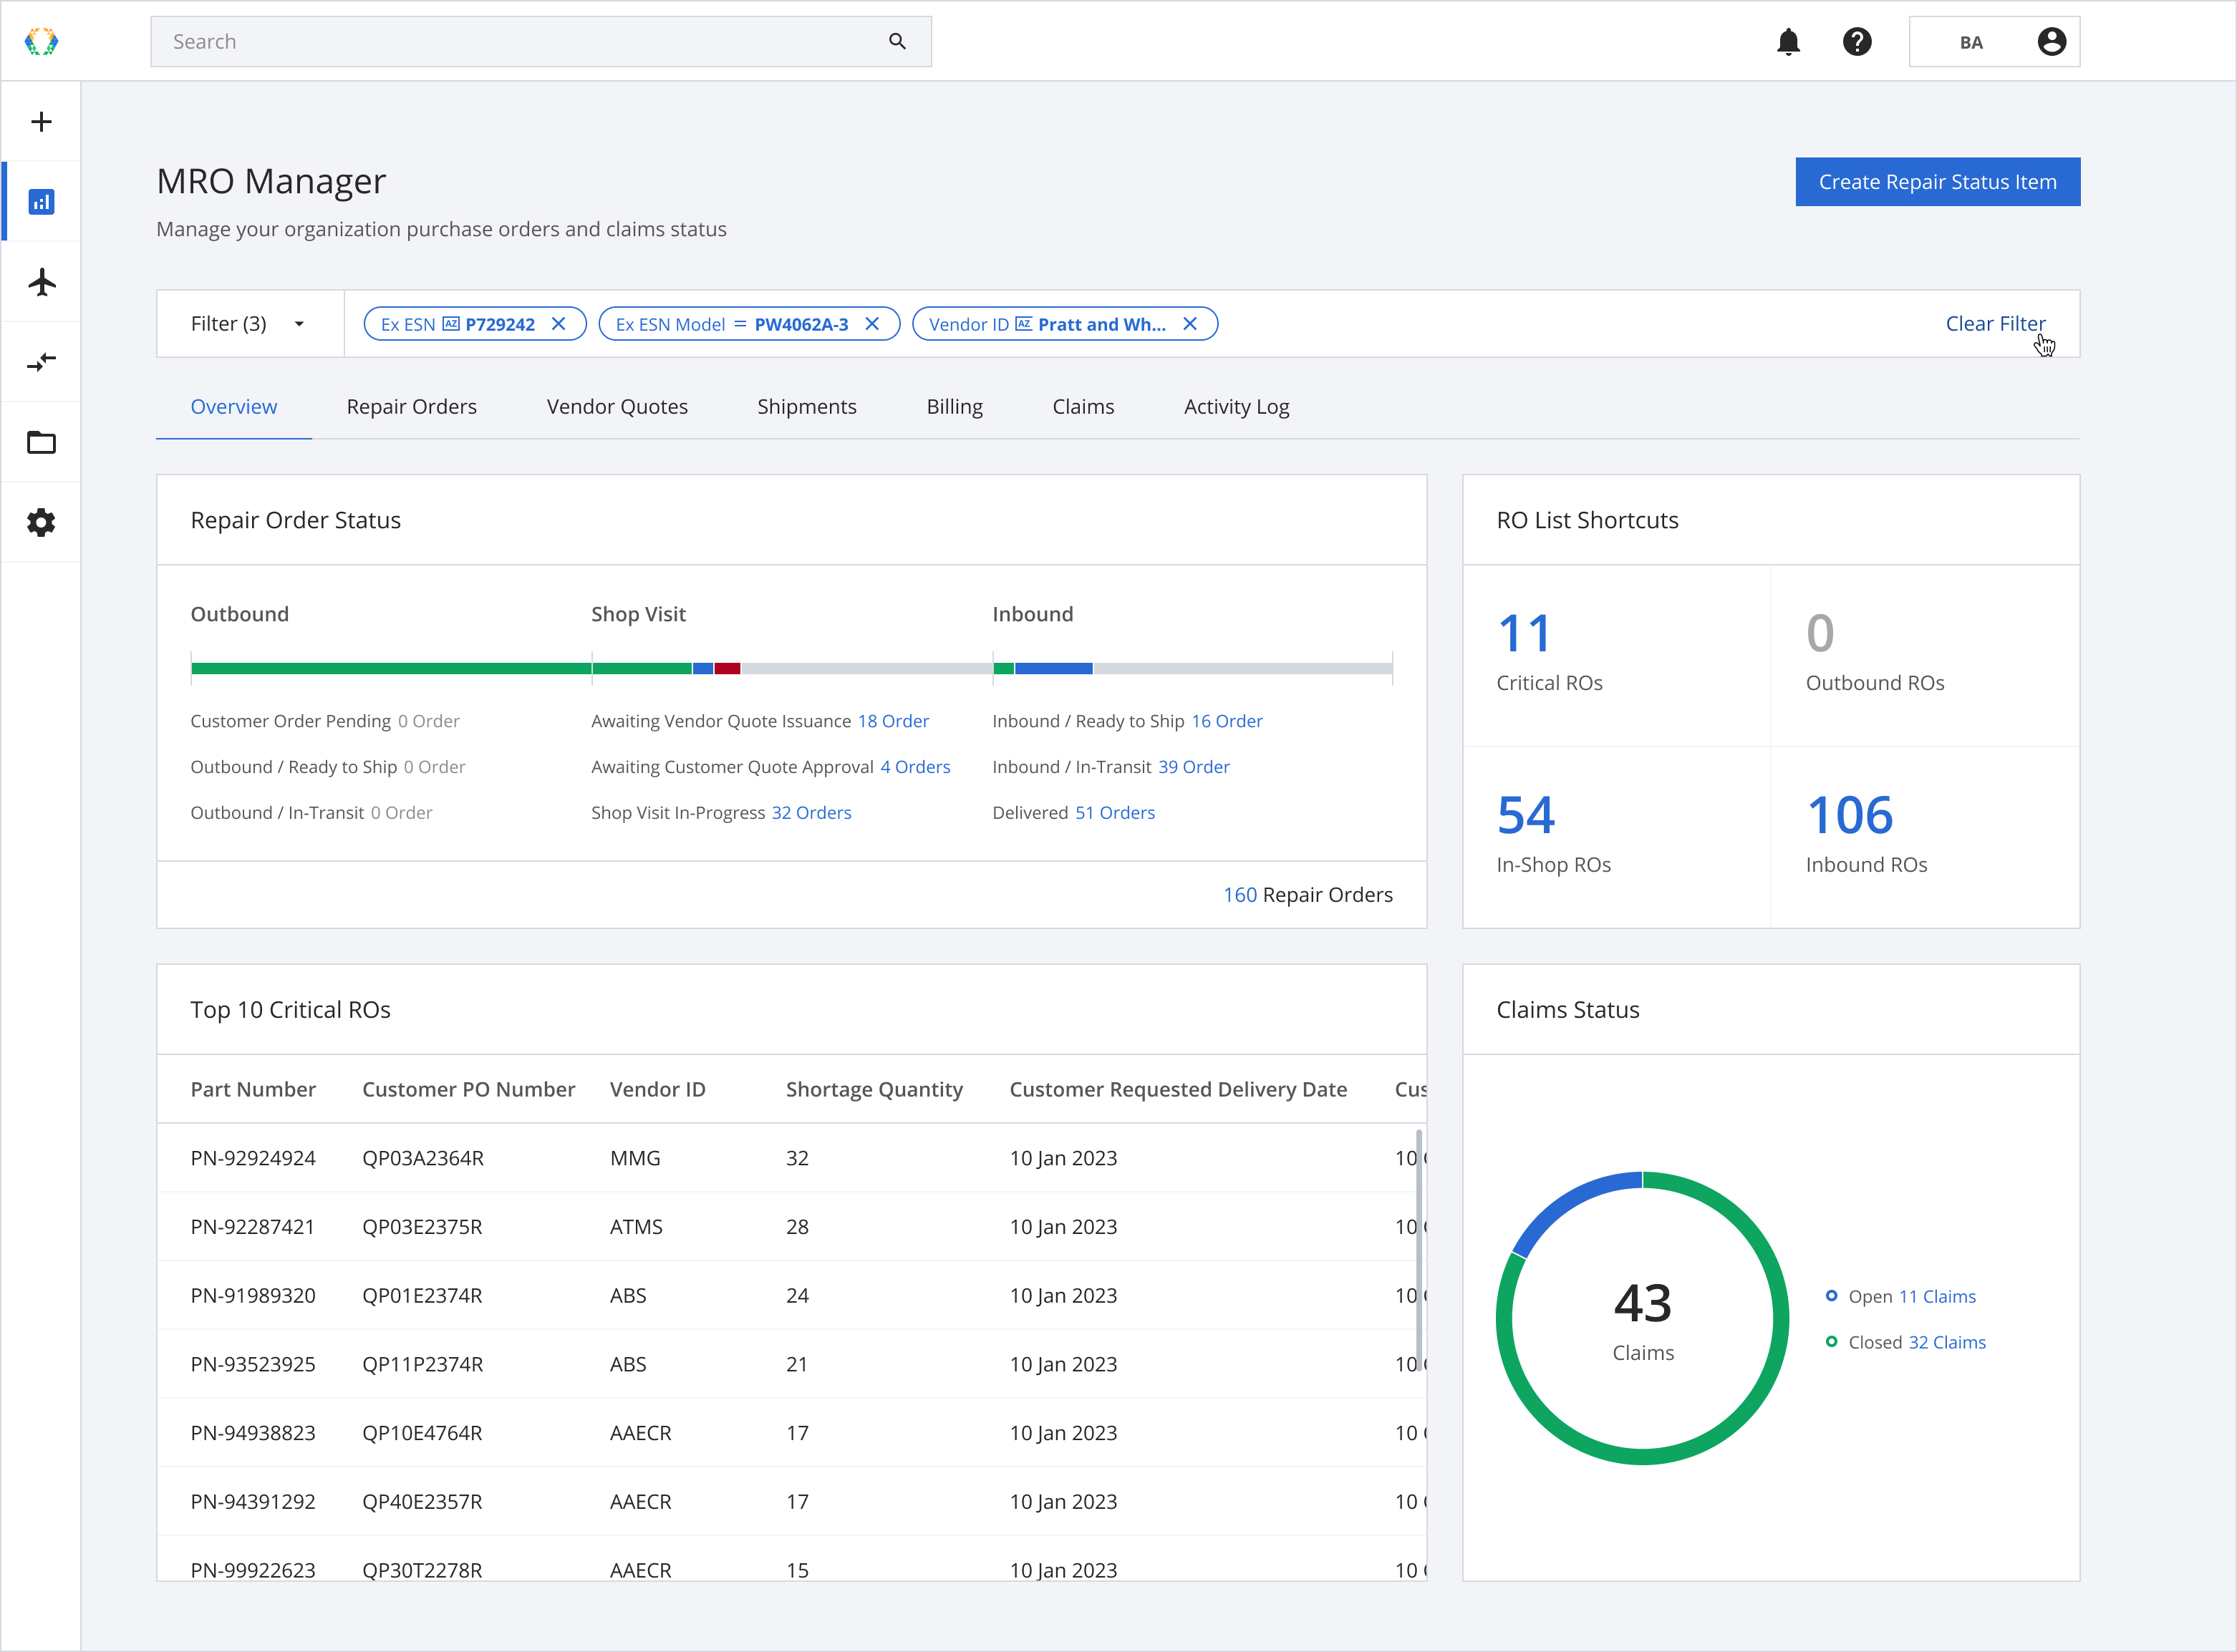Switch to the Claims tab
This screenshot has width=2237, height=1652.
(x=1083, y=407)
